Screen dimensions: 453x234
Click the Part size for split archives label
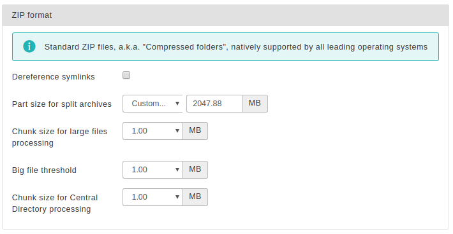click(62, 104)
